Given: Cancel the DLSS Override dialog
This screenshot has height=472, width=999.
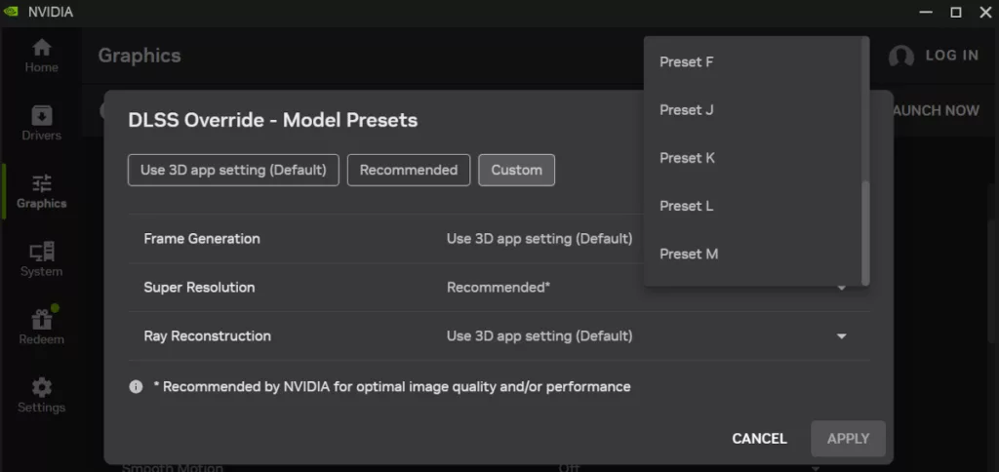Looking at the screenshot, I should coord(759,439).
